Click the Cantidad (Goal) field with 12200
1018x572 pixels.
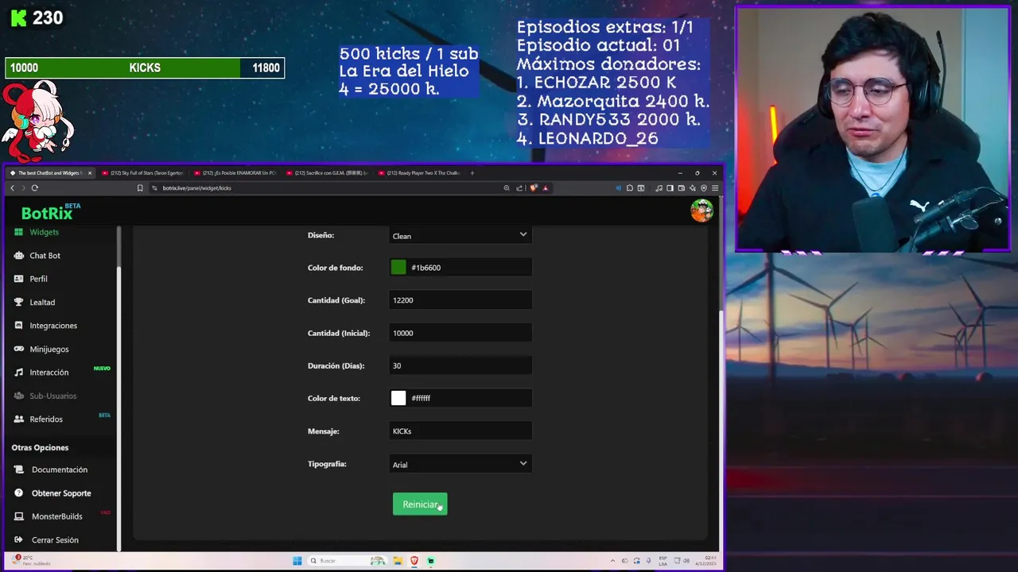click(460, 300)
